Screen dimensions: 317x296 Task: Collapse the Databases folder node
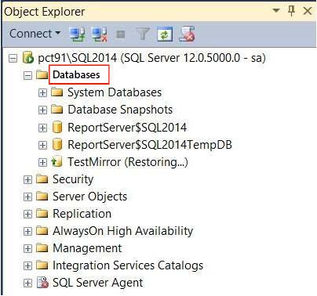[x=27, y=75]
